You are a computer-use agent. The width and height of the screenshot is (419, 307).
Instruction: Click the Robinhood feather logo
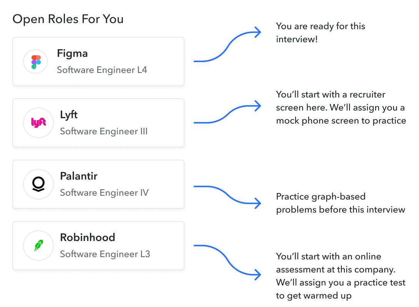[38, 246]
